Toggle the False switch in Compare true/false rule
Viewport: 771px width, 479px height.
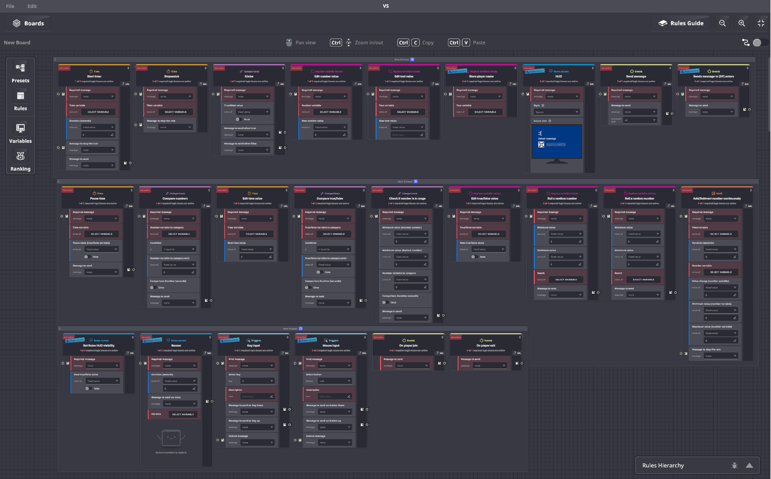pos(319,272)
